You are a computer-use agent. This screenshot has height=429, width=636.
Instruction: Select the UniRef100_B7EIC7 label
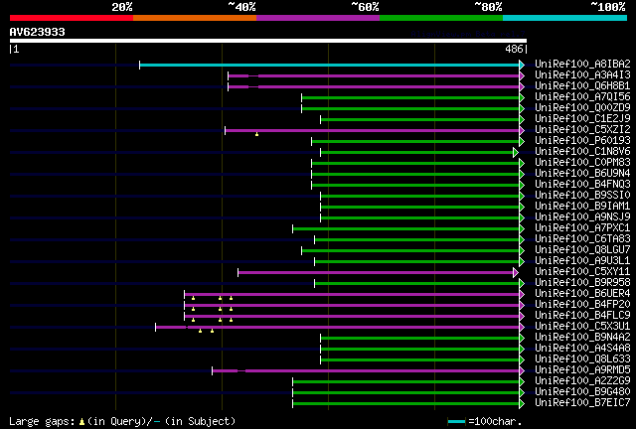tap(582, 403)
